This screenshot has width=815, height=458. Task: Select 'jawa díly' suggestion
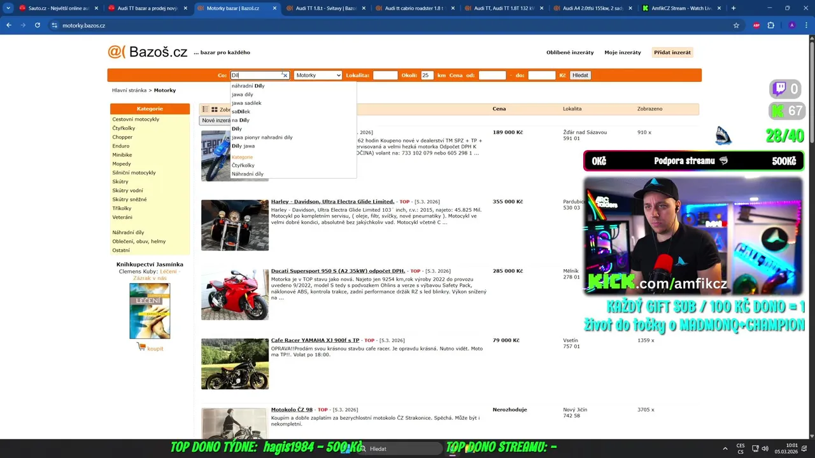pos(243,94)
